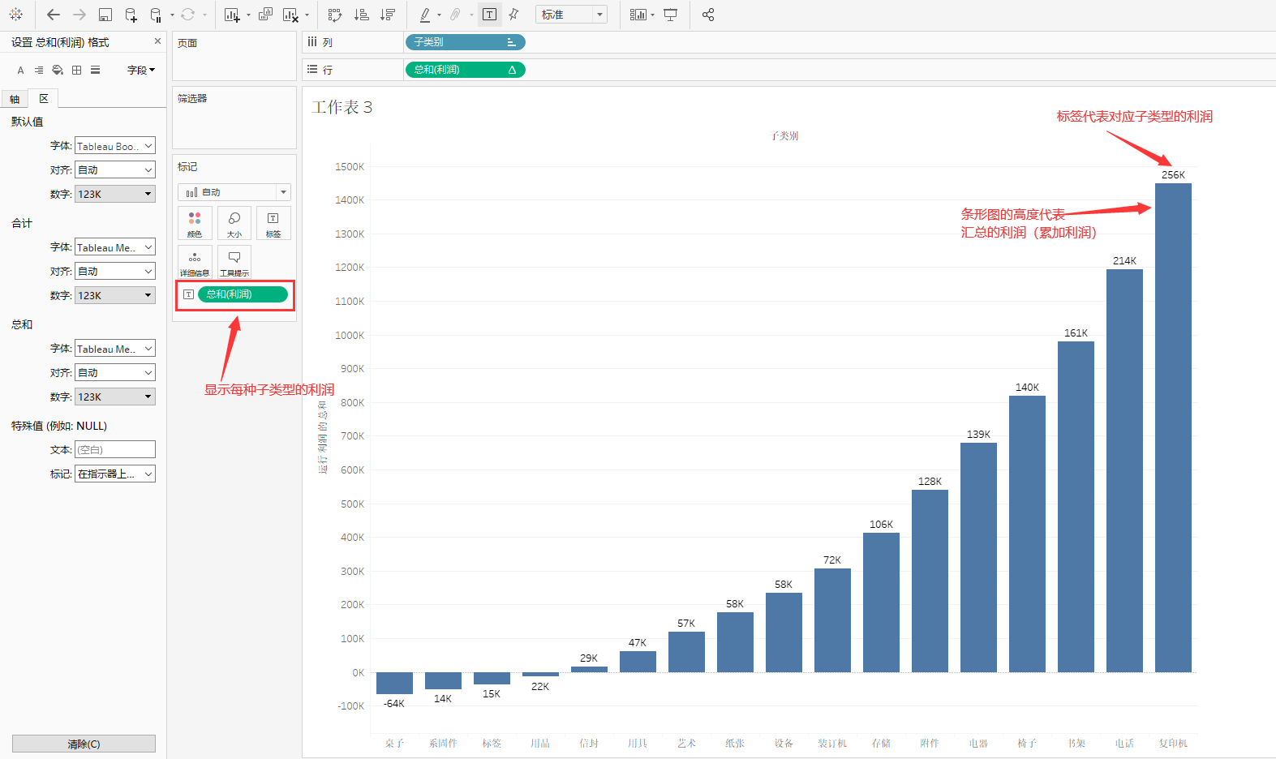Click the 标签 label marks button
Screen dimensions: 1276x759
click(x=273, y=223)
